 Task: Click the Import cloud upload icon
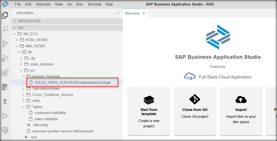click(x=241, y=100)
